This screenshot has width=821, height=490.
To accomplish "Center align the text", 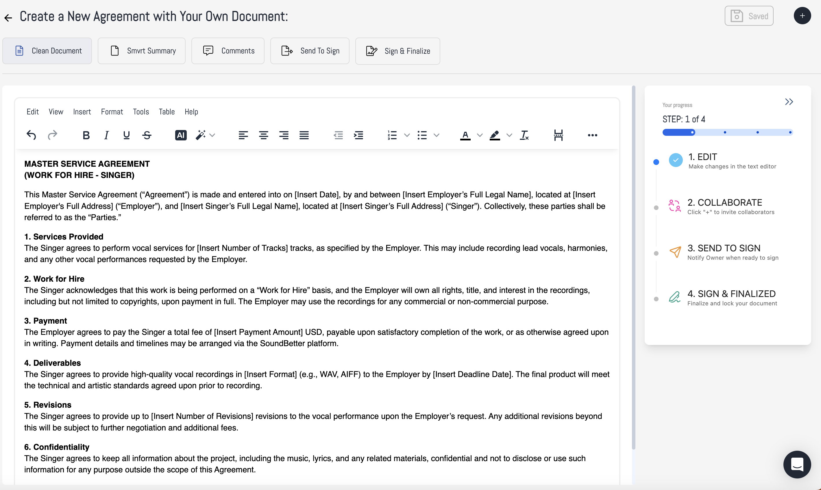I will [x=263, y=135].
